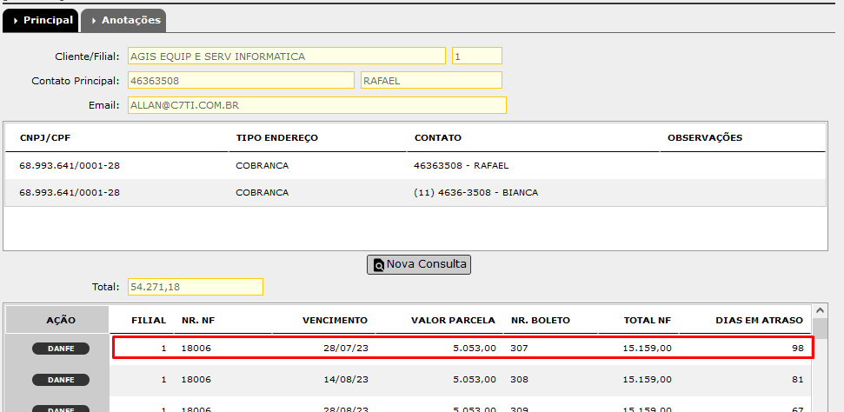Select contact row (11) 4636-3508 - BIANCA
Image resolution: width=844 pixels, height=412 pixels.
[415, 193]
